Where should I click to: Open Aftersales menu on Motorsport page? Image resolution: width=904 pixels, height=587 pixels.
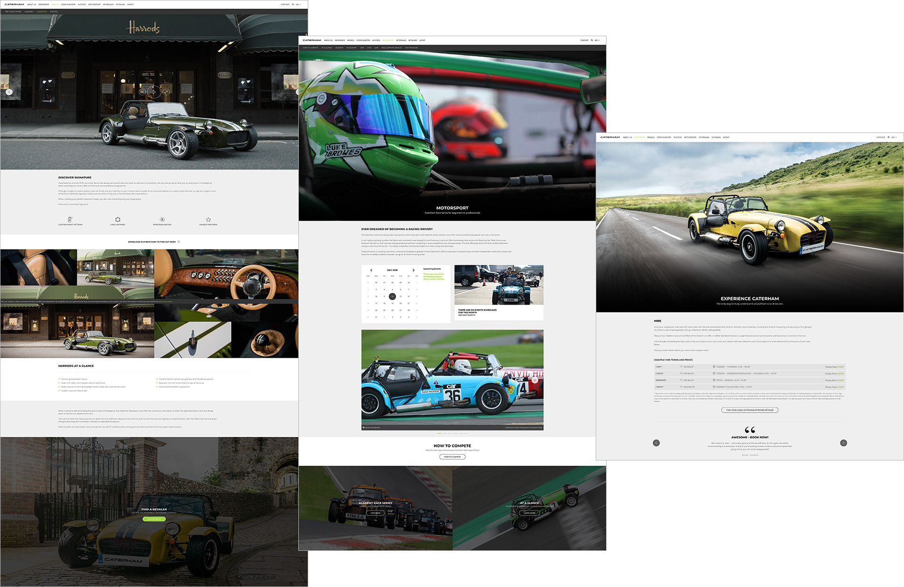(401, 40)
